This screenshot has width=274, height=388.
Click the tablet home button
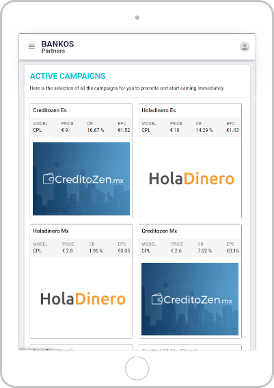(x=137, y=368)
